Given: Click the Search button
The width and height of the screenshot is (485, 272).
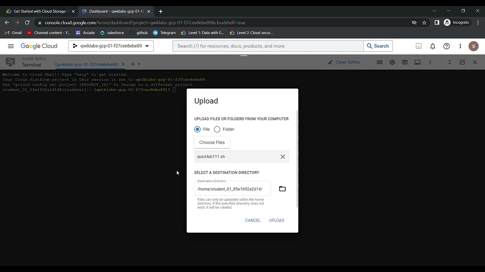Looking at the screenshot, I should pos(378,46).
